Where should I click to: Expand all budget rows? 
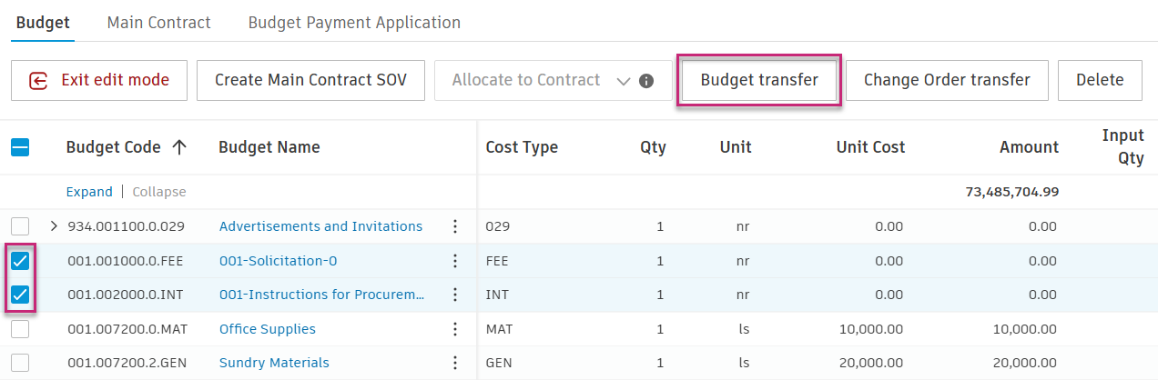coord(89,192)
